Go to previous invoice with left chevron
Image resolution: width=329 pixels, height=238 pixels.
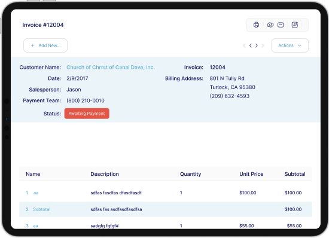[x=251, y=45]
